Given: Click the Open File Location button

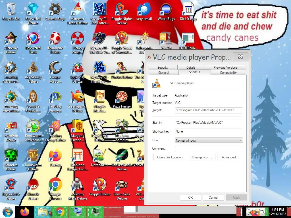Looking at the screenshot, I should point(170,157).
